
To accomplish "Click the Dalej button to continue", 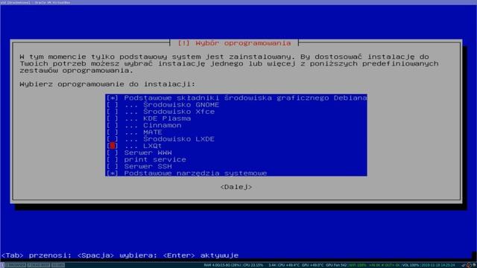I will coord(236,187).
